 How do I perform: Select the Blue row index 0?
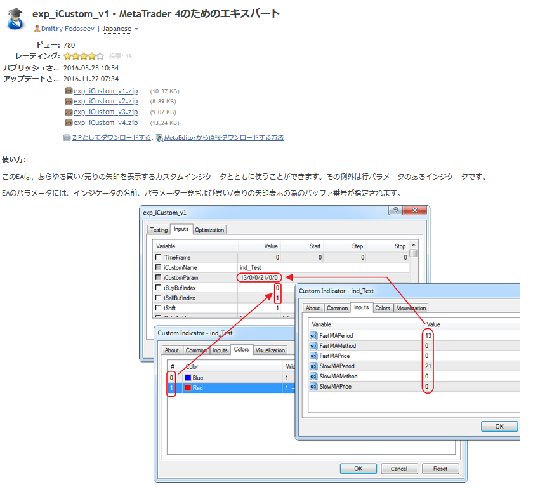[x=171, y=378]
